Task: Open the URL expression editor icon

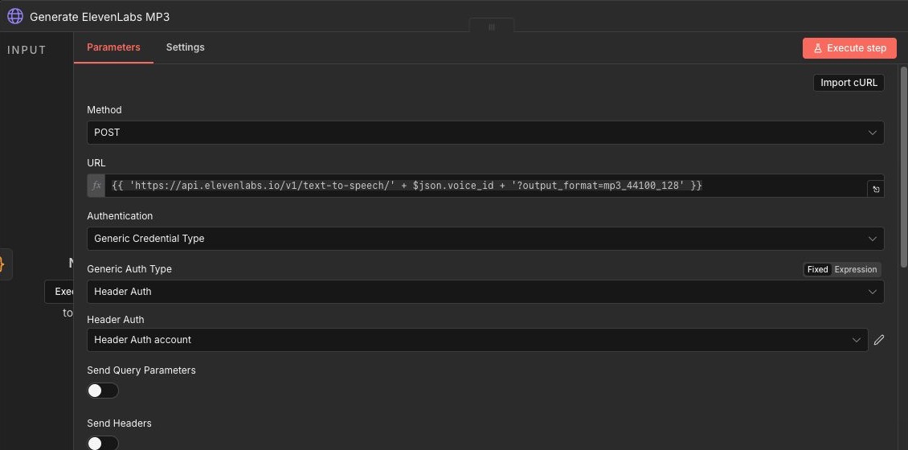Action: tap(876, 189)
